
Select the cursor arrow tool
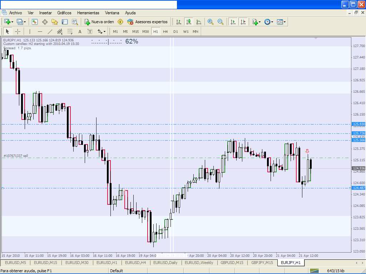click(7, 31)
